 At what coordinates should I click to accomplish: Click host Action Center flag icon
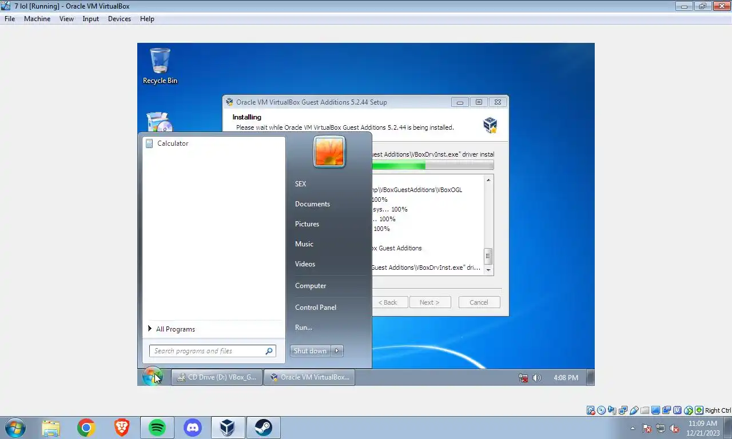(647, 428)
